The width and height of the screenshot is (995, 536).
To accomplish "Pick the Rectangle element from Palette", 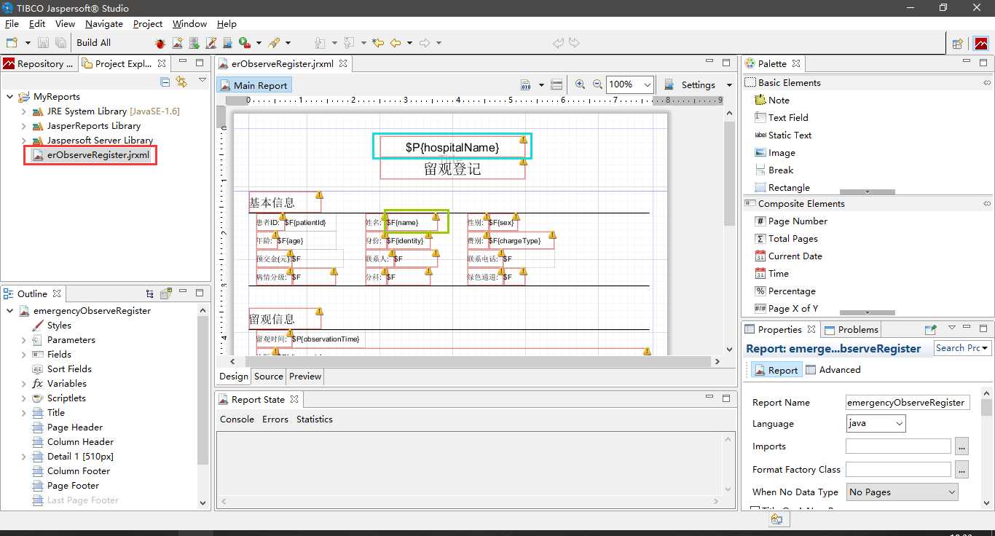I will tap(788, 187).
